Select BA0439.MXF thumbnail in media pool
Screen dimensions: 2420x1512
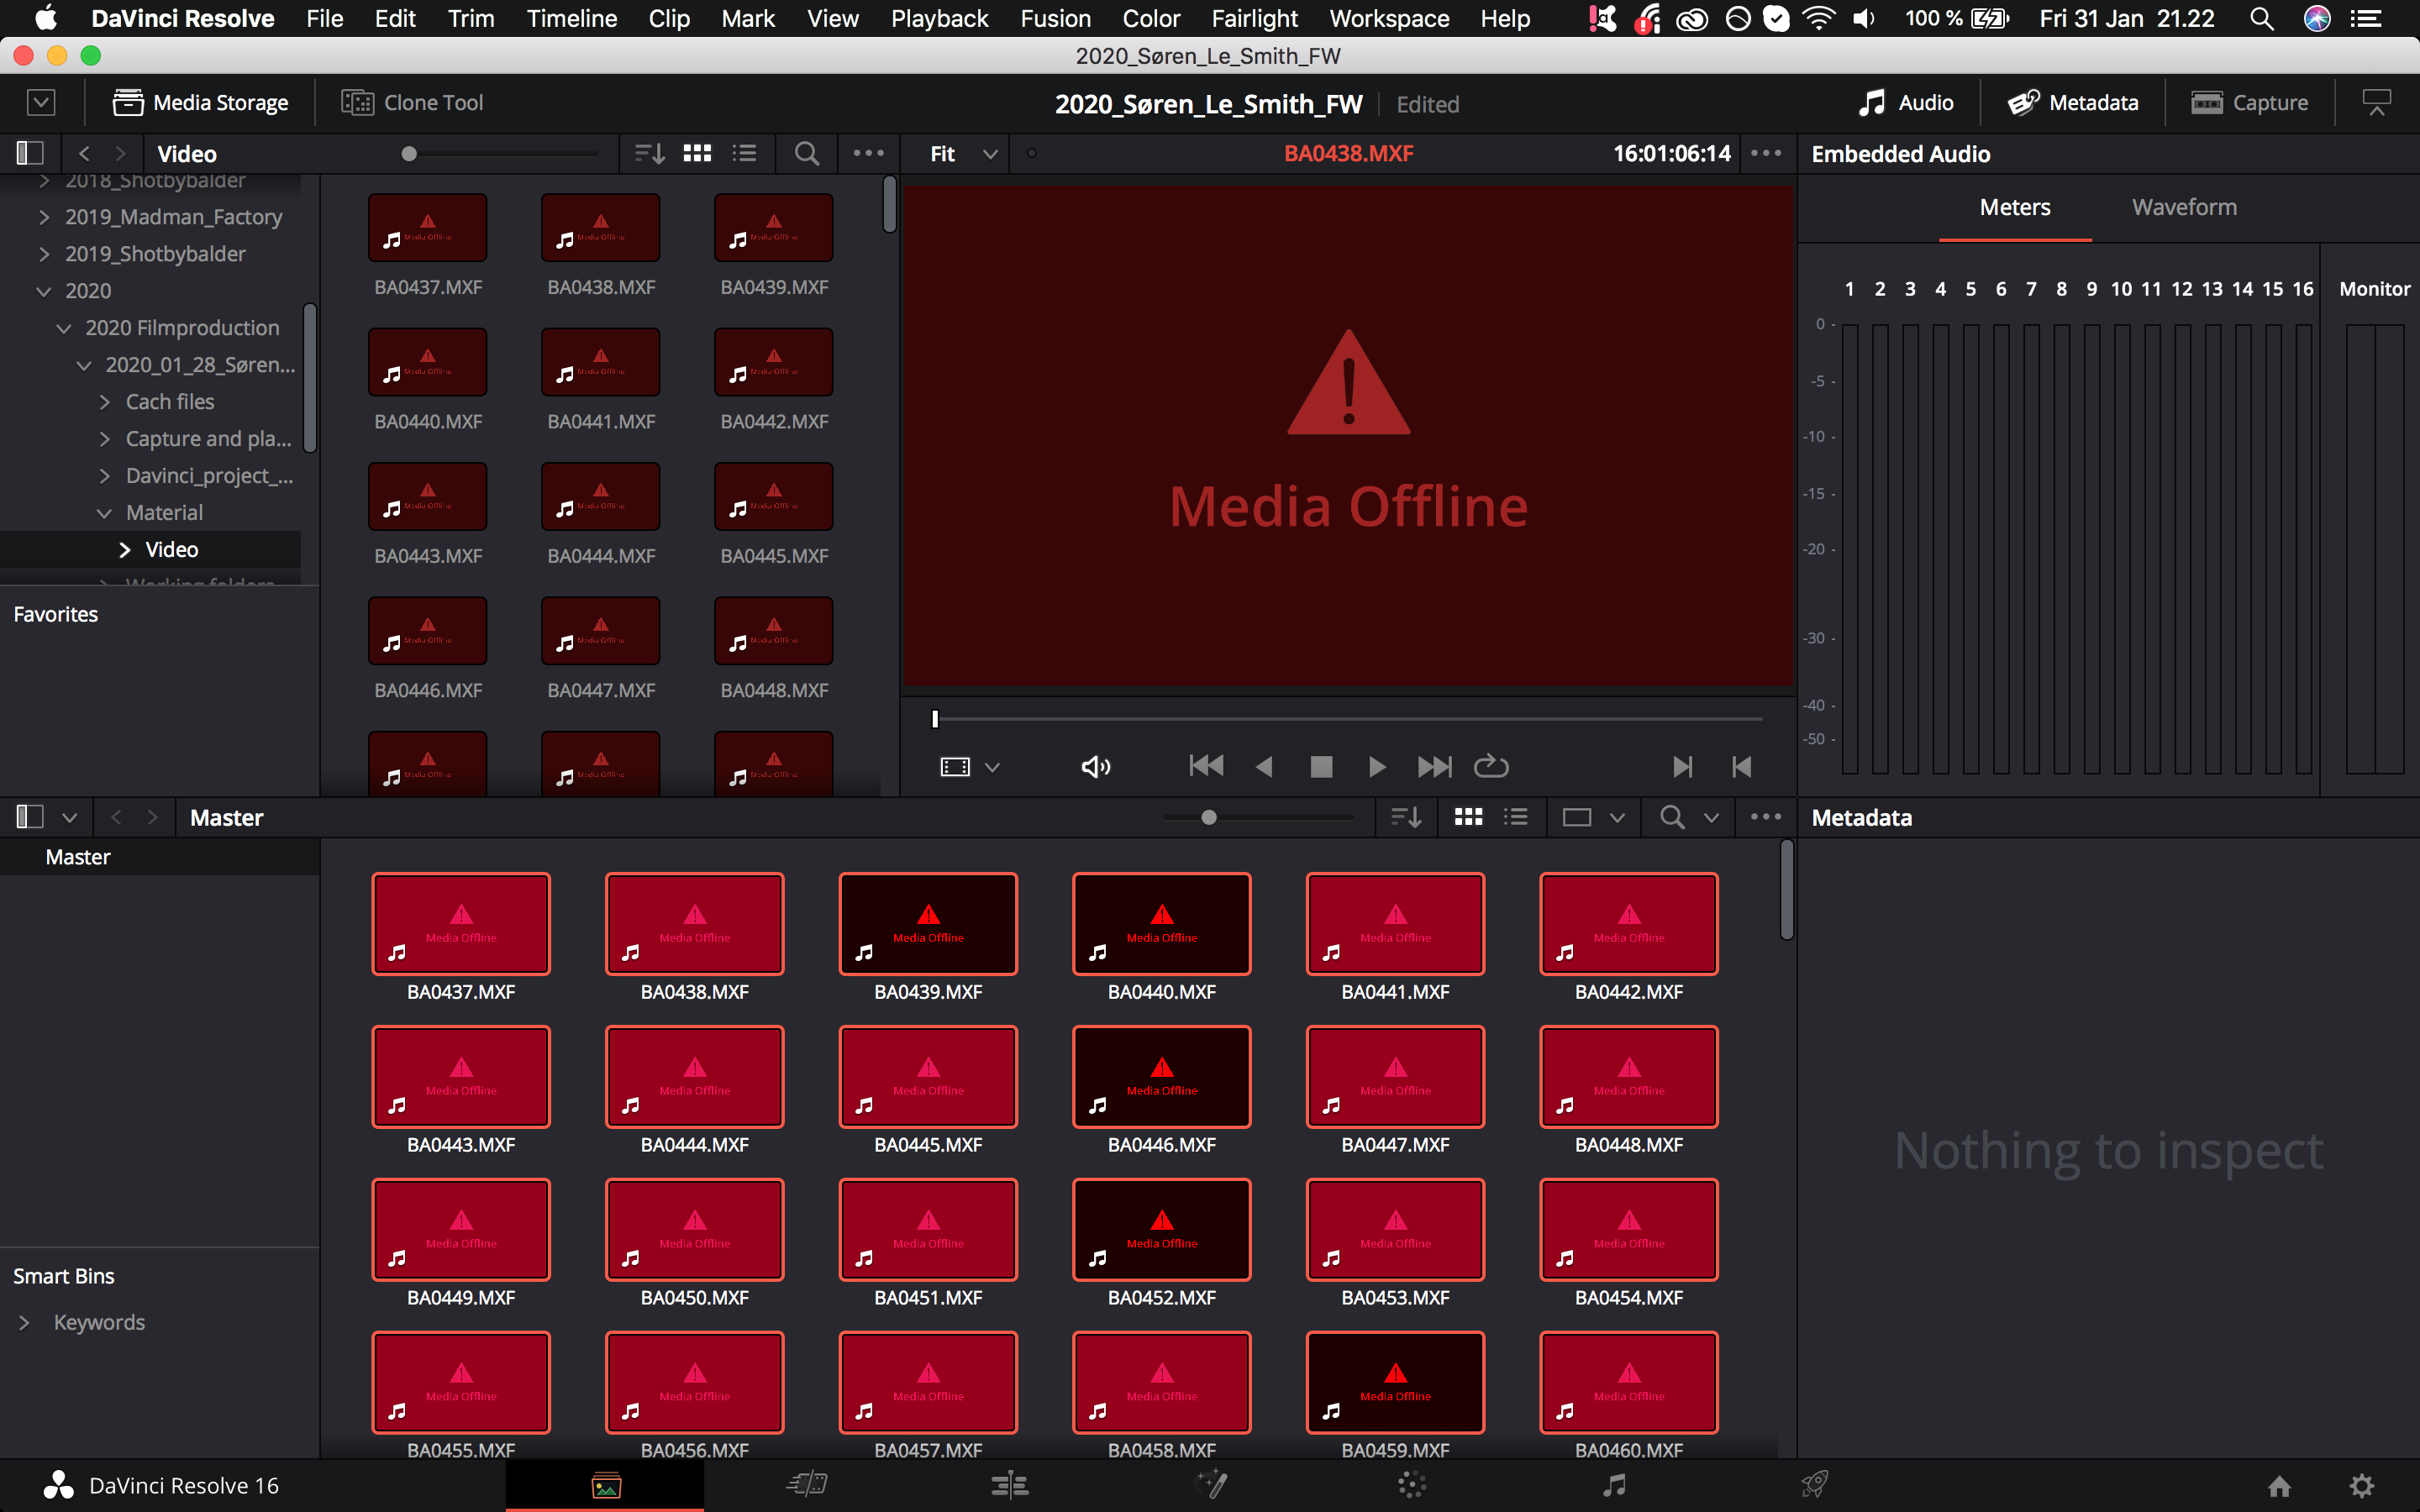928,924
